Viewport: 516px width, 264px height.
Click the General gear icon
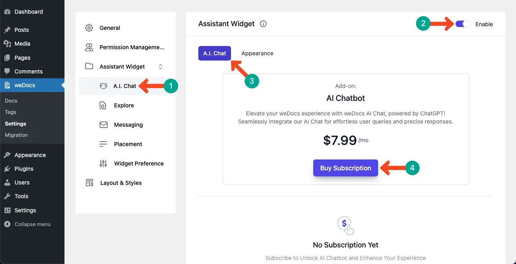coord(89,28)
